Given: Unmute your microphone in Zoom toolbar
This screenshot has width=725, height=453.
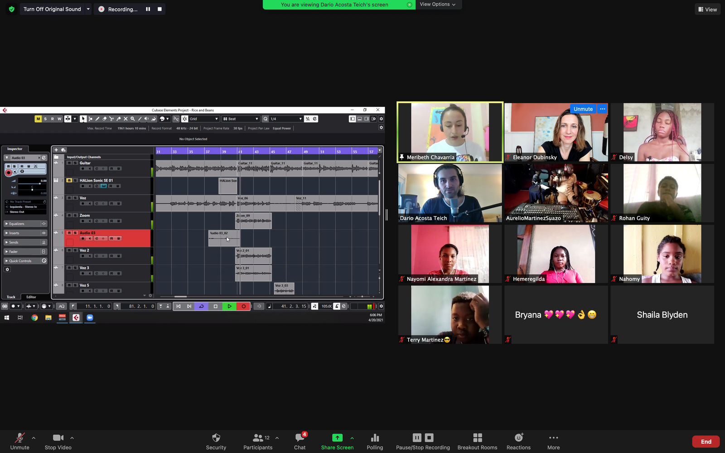Looking at the screenshot, I should pos(19,438).
